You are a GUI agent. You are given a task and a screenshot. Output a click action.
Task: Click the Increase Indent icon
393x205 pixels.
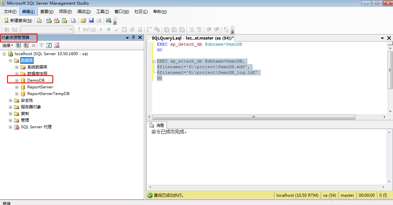[216, 30]
